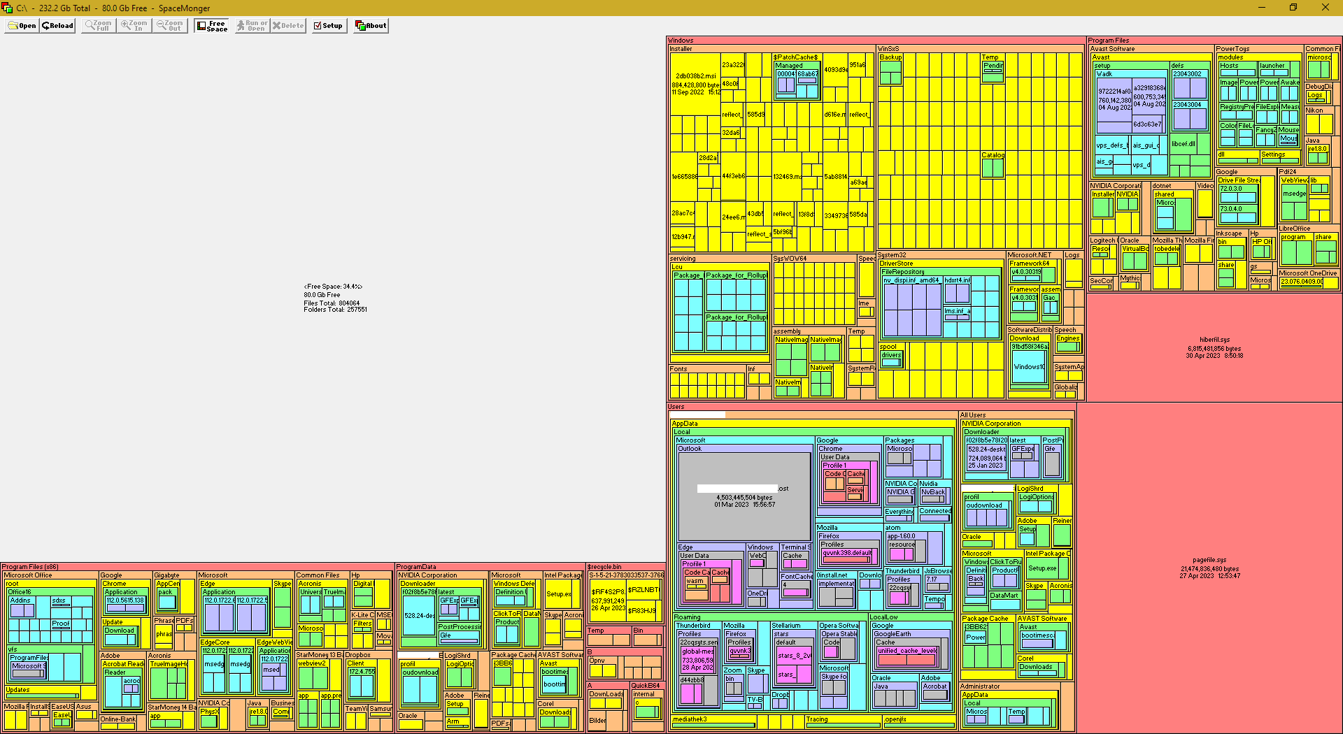Click the servicing folder label
Viewport: 1343px width, 734px height.
tap(683, 259)
